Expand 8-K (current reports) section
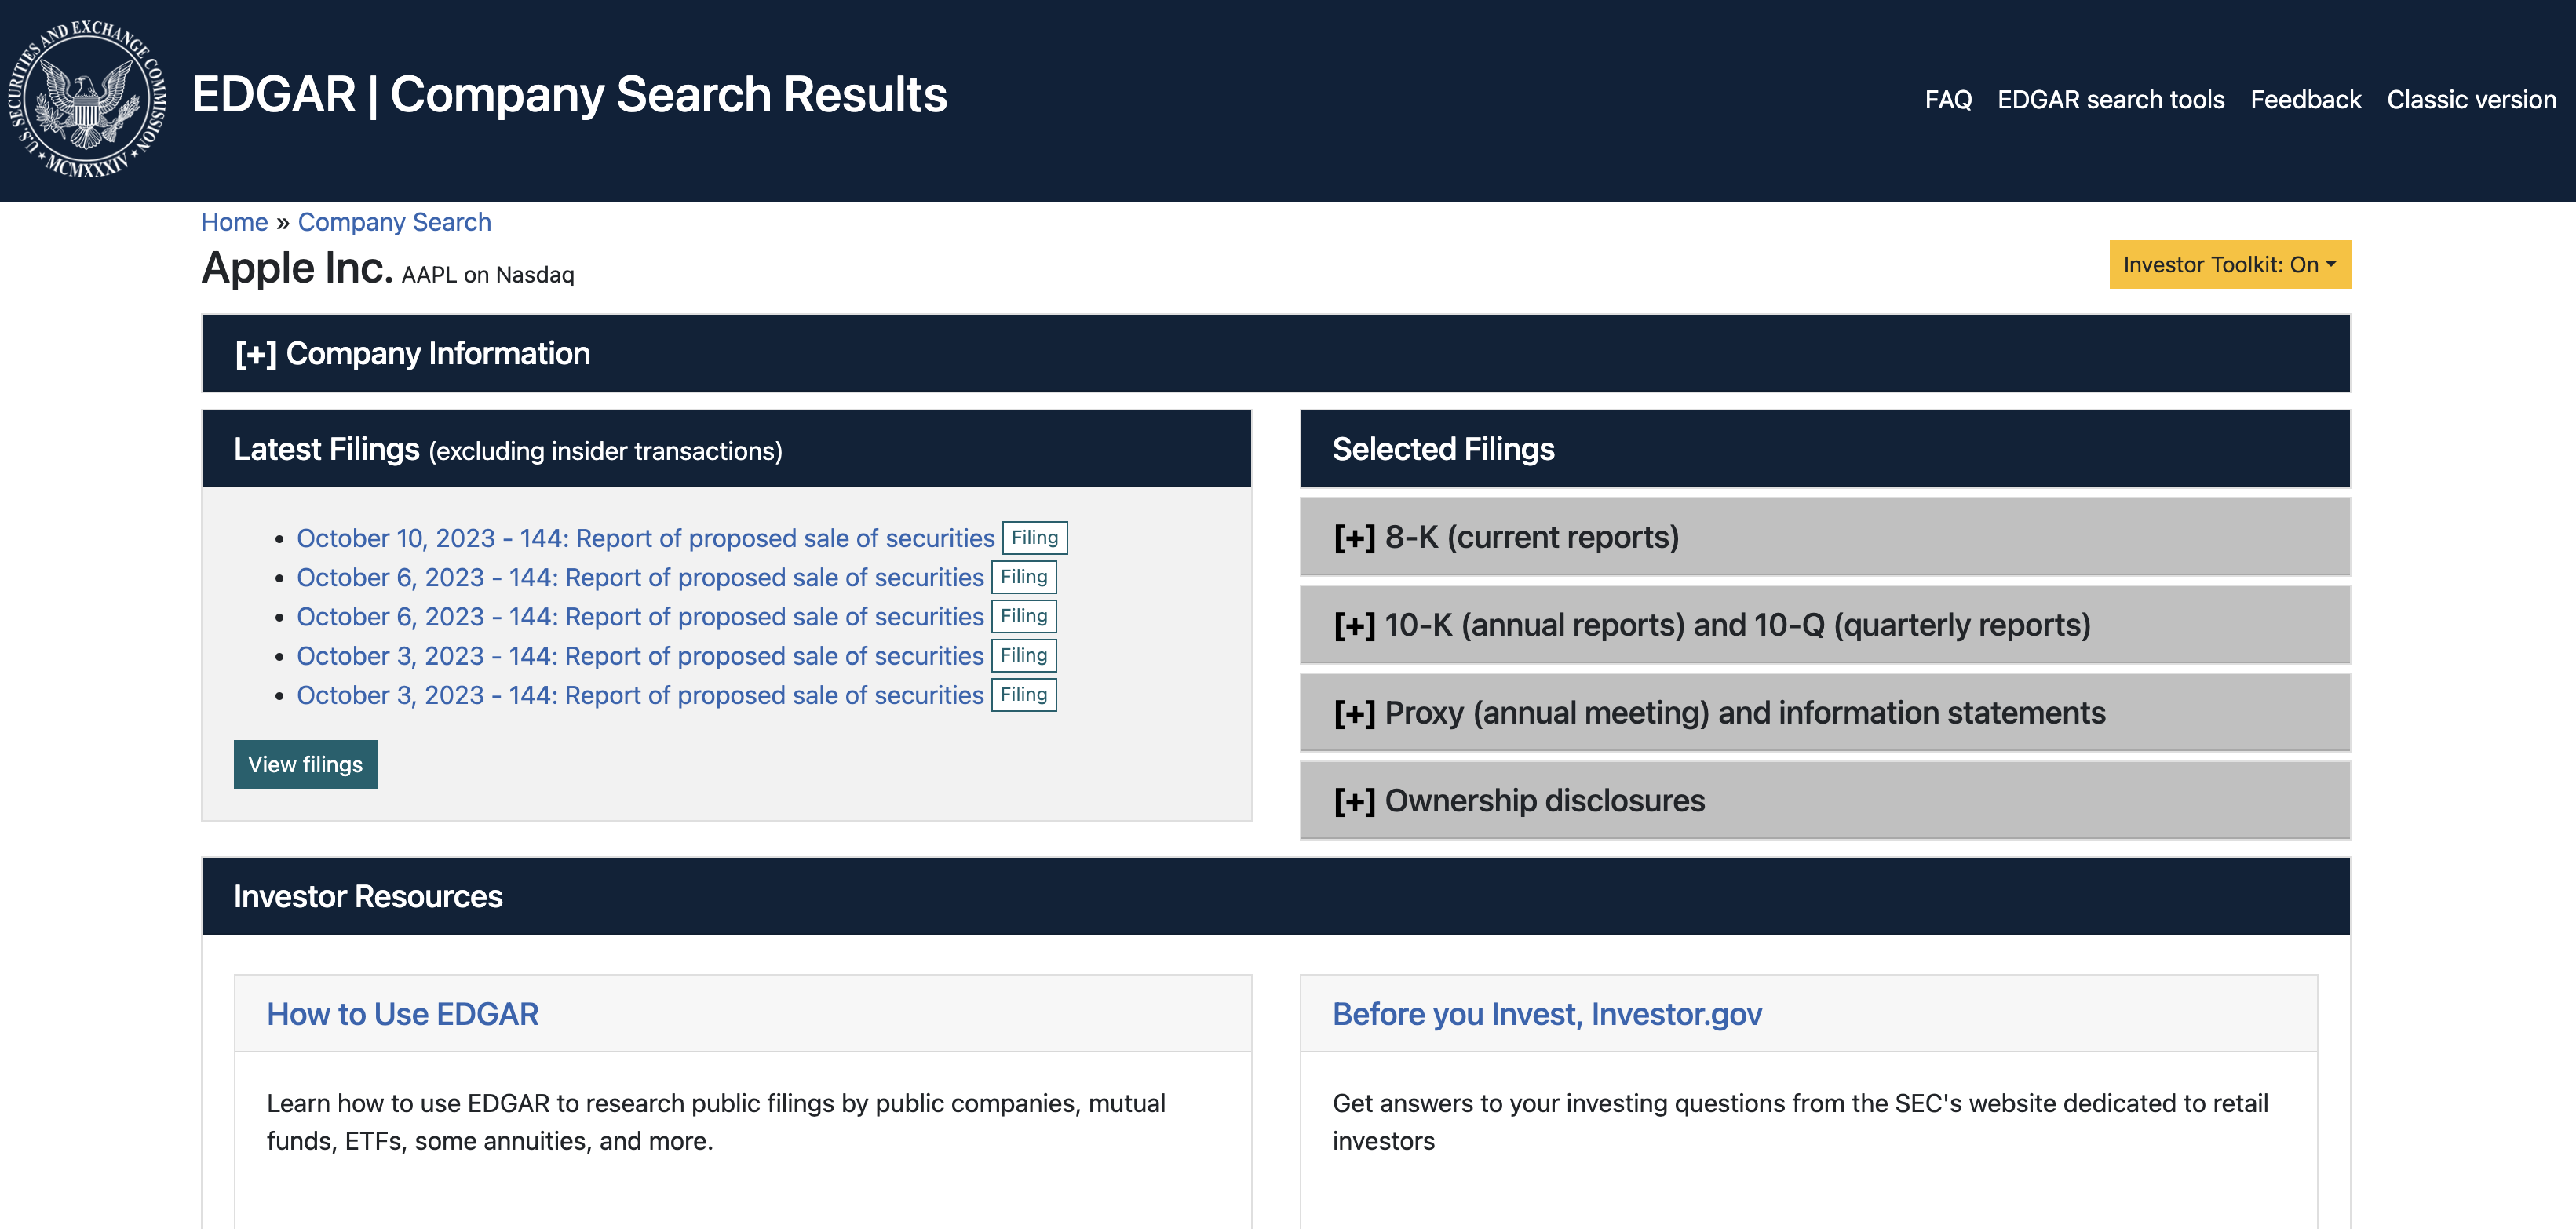Screen dimensions: 2576x1229 [1824, 537]
